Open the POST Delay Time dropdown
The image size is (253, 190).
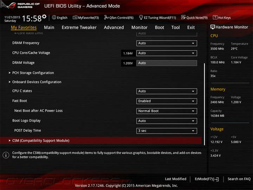(x=167, y=131)
